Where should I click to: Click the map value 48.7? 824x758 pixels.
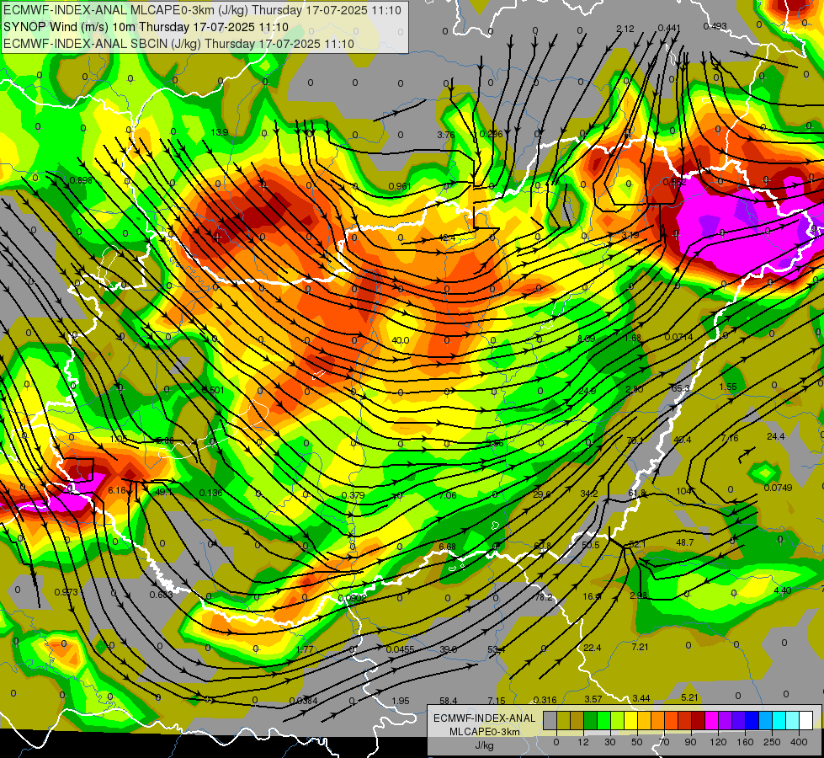click(685, 542)
